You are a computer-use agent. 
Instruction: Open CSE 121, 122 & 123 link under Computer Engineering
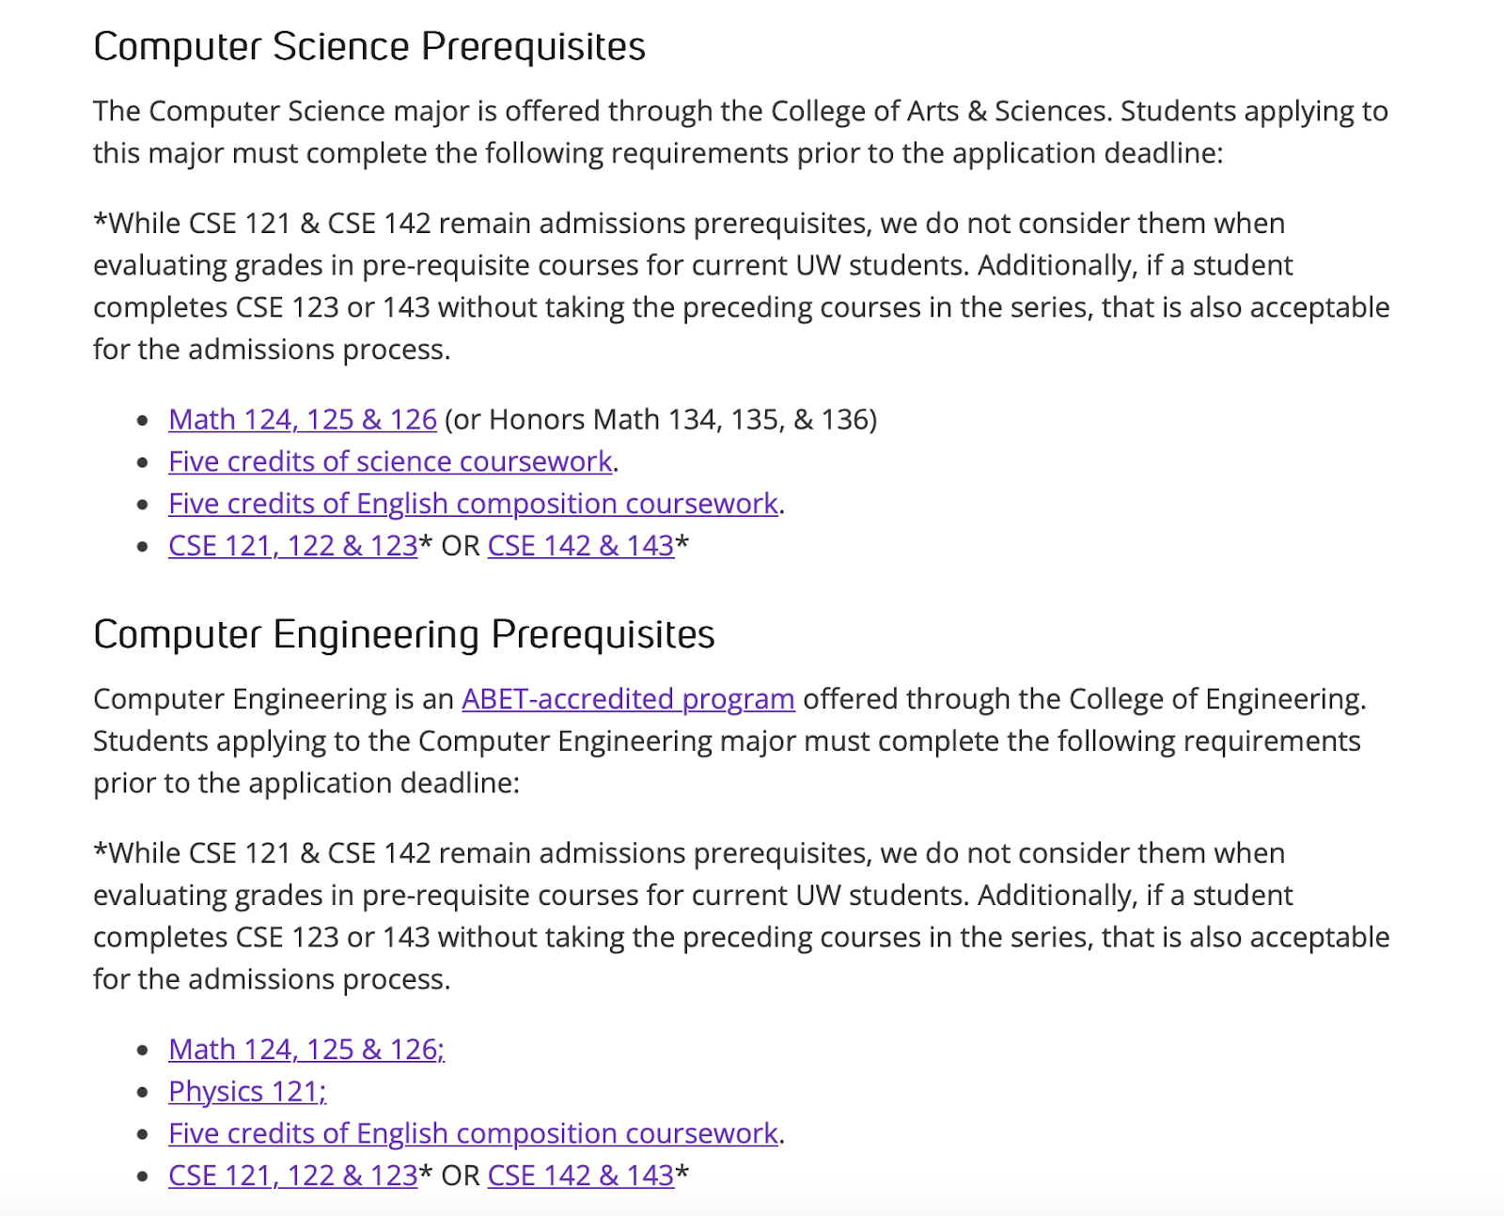click(x=292, y=1176)
